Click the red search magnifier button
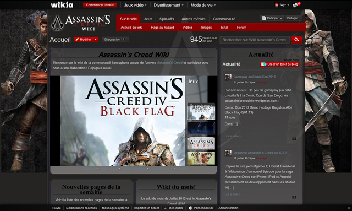 (x=297, y=40)
